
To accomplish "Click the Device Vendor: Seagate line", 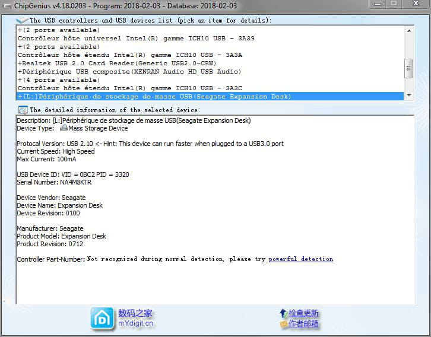I will click(x=51, y=198).
